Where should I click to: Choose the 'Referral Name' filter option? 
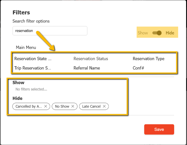point(87,68)
